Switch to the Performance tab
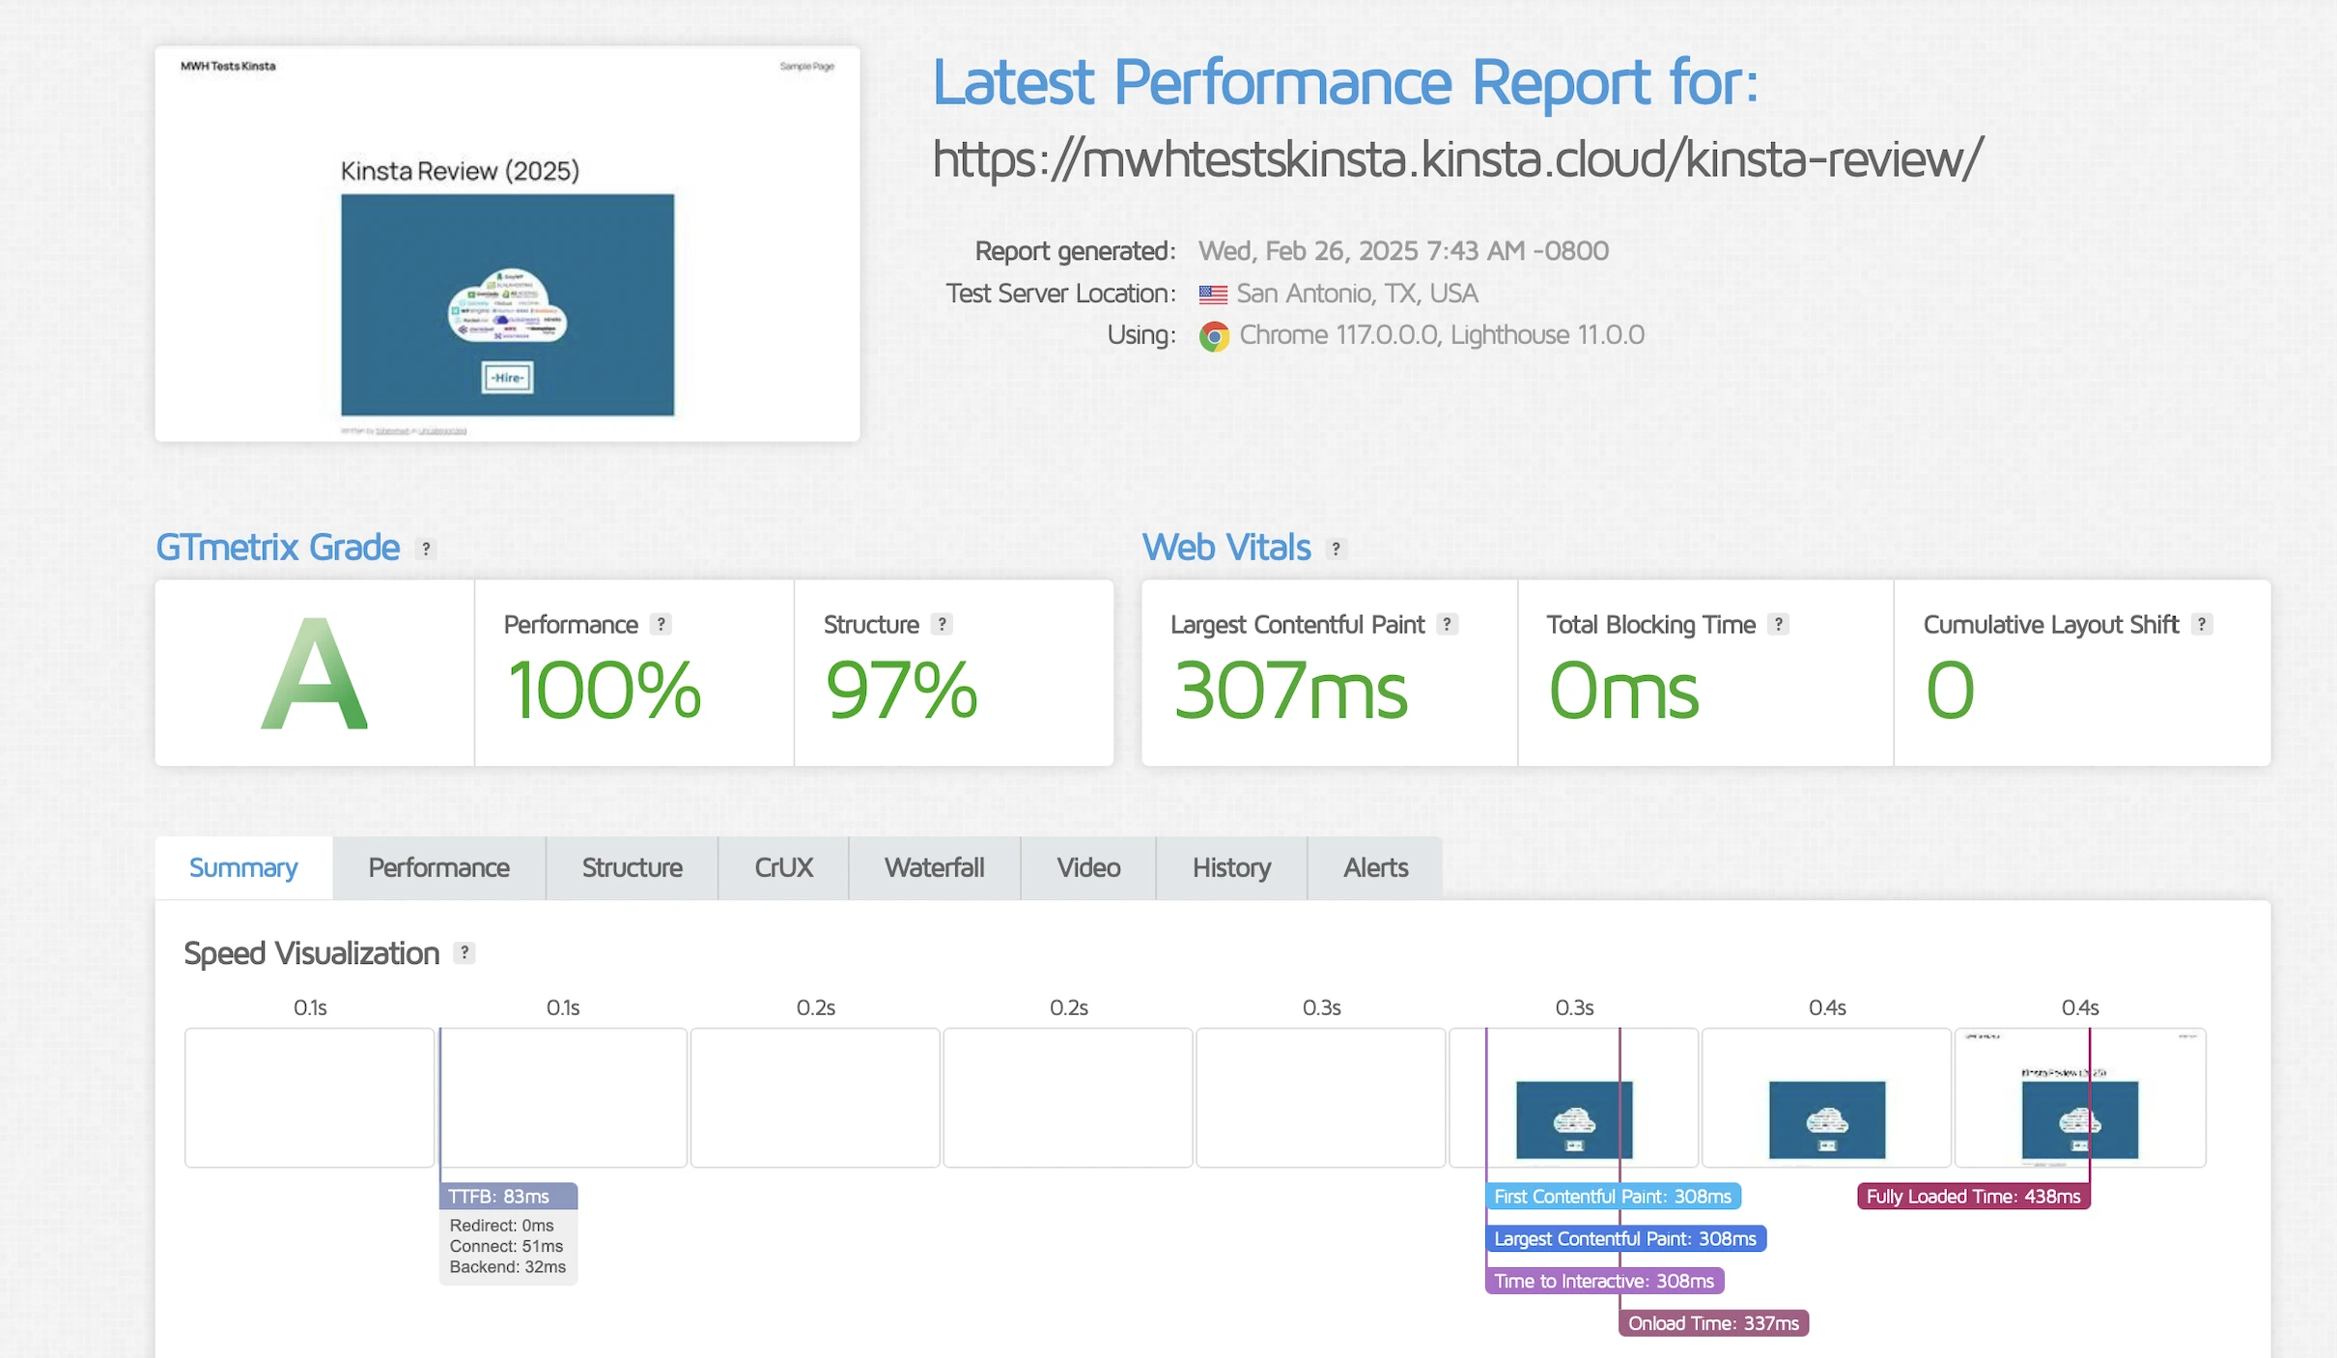 pos(438,867)
